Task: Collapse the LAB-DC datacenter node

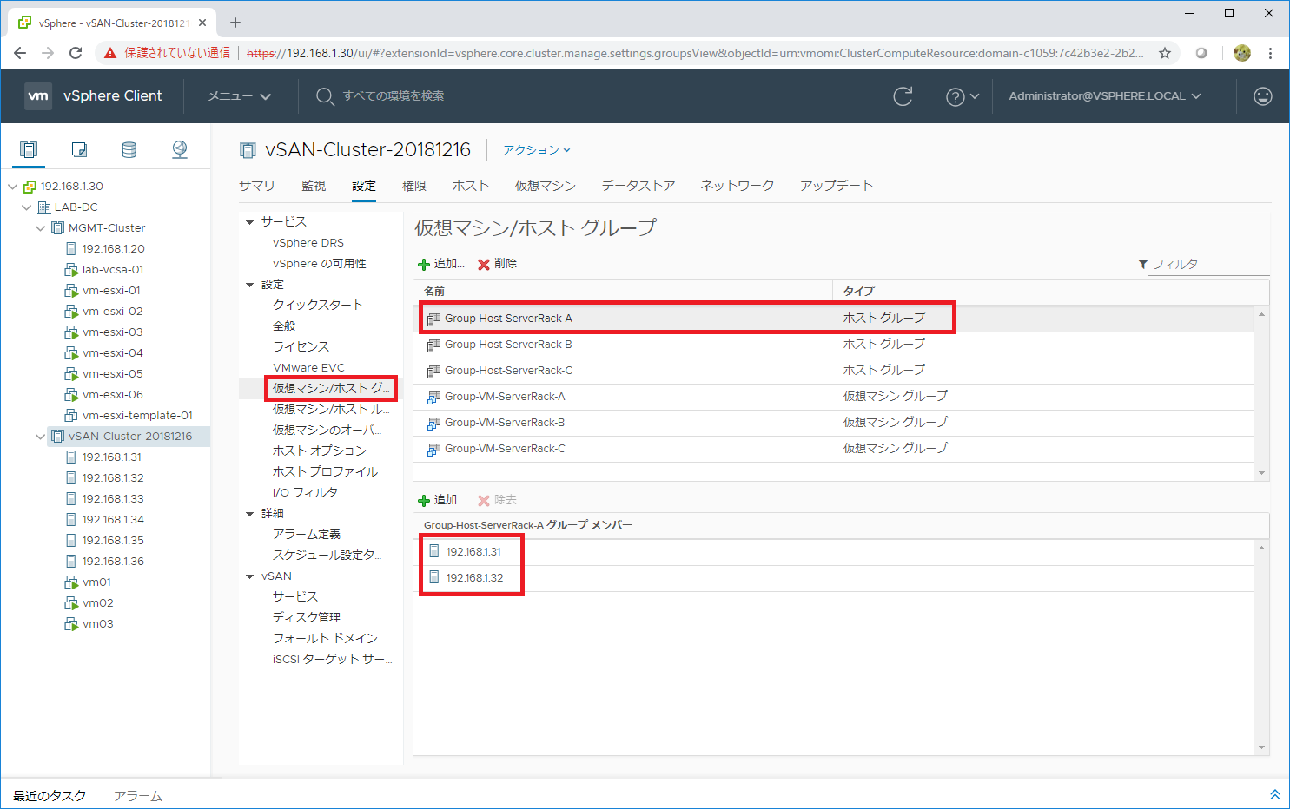Action: pyautogui.click(x=26, y=207)
